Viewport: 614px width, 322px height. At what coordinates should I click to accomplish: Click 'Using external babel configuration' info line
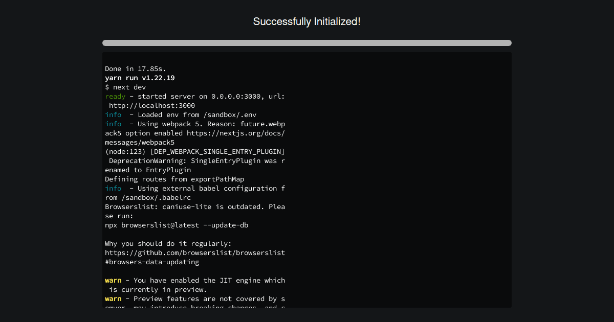click(195, 193)
